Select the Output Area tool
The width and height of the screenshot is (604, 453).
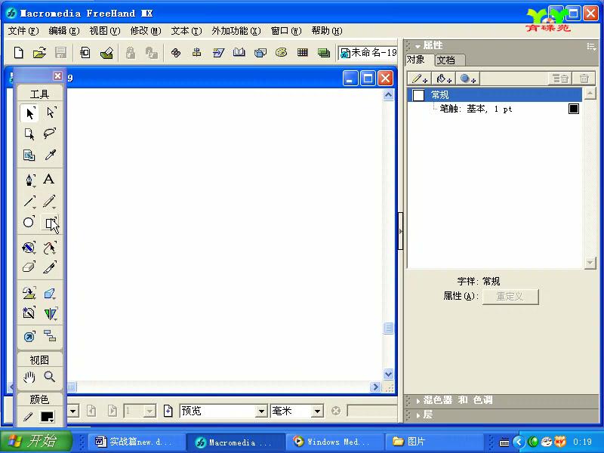tap(29, 155)
